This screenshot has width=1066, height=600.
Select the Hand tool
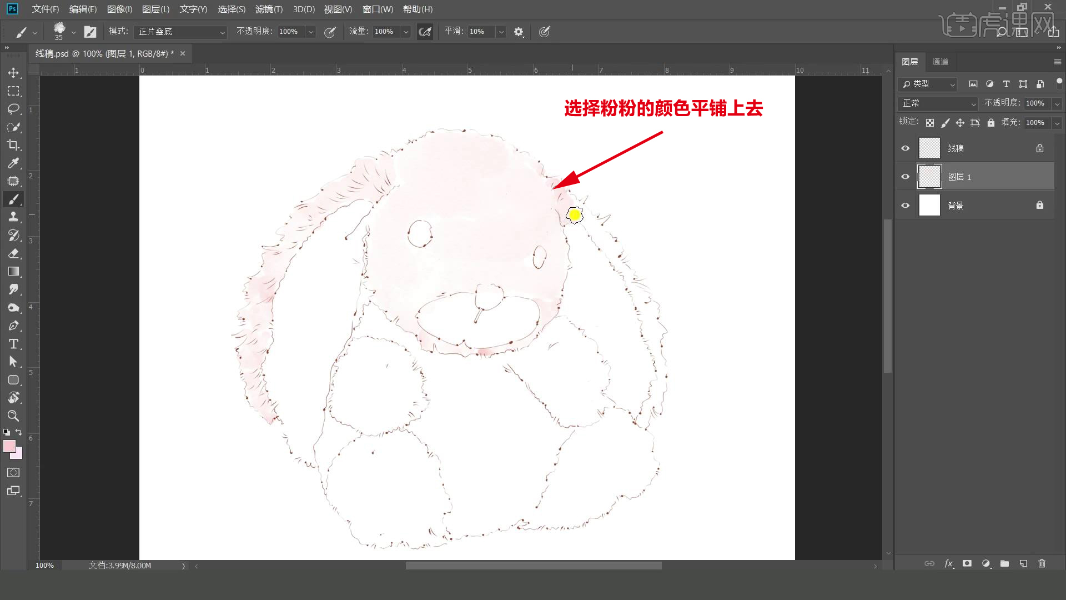13,398
